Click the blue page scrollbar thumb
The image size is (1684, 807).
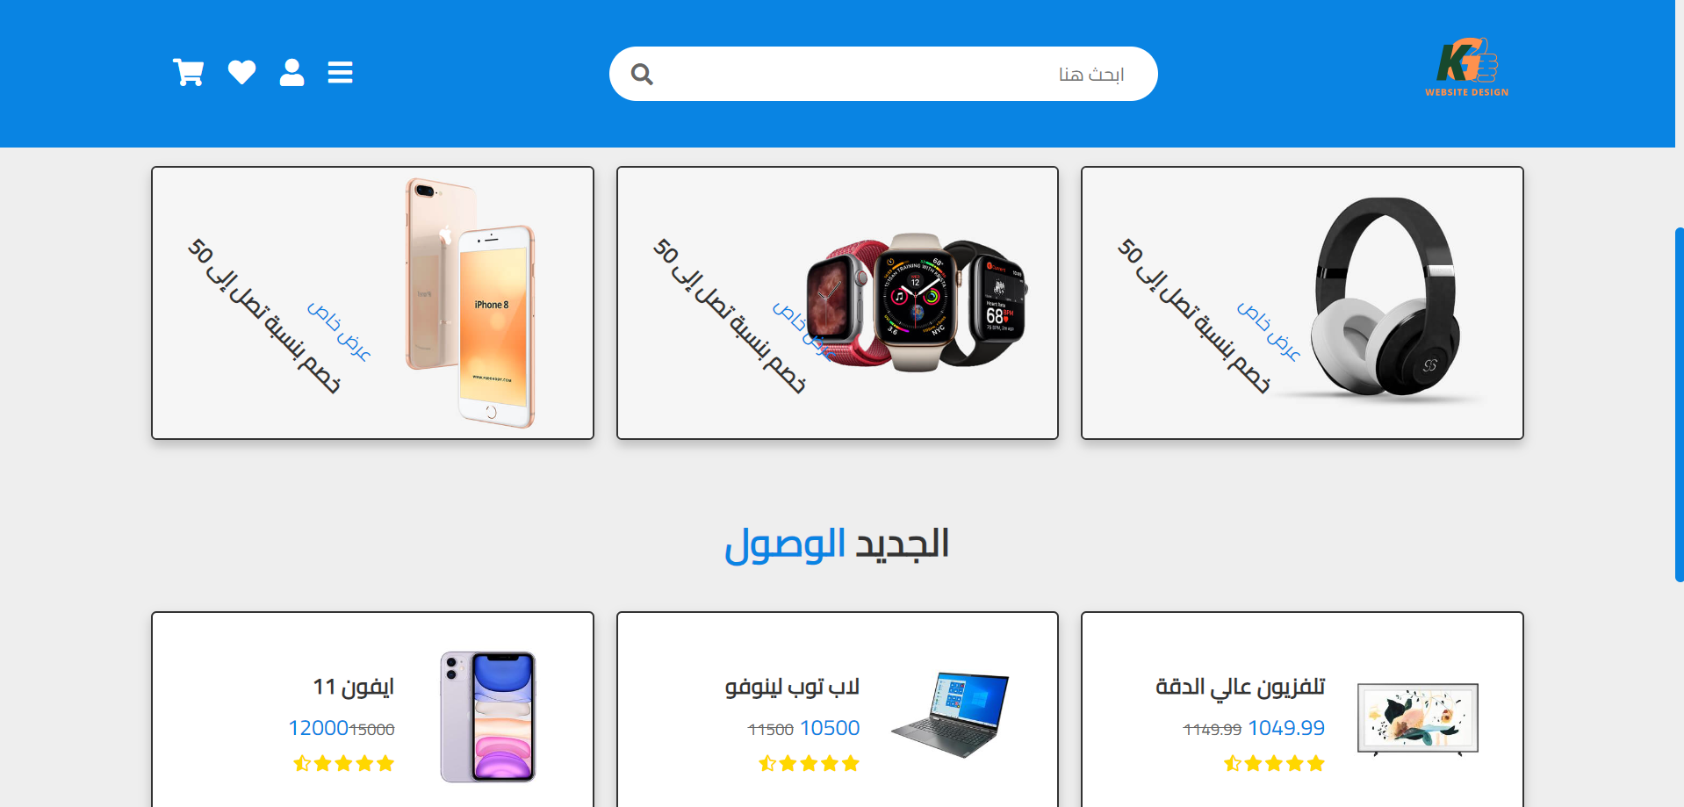click(1679, 404)
